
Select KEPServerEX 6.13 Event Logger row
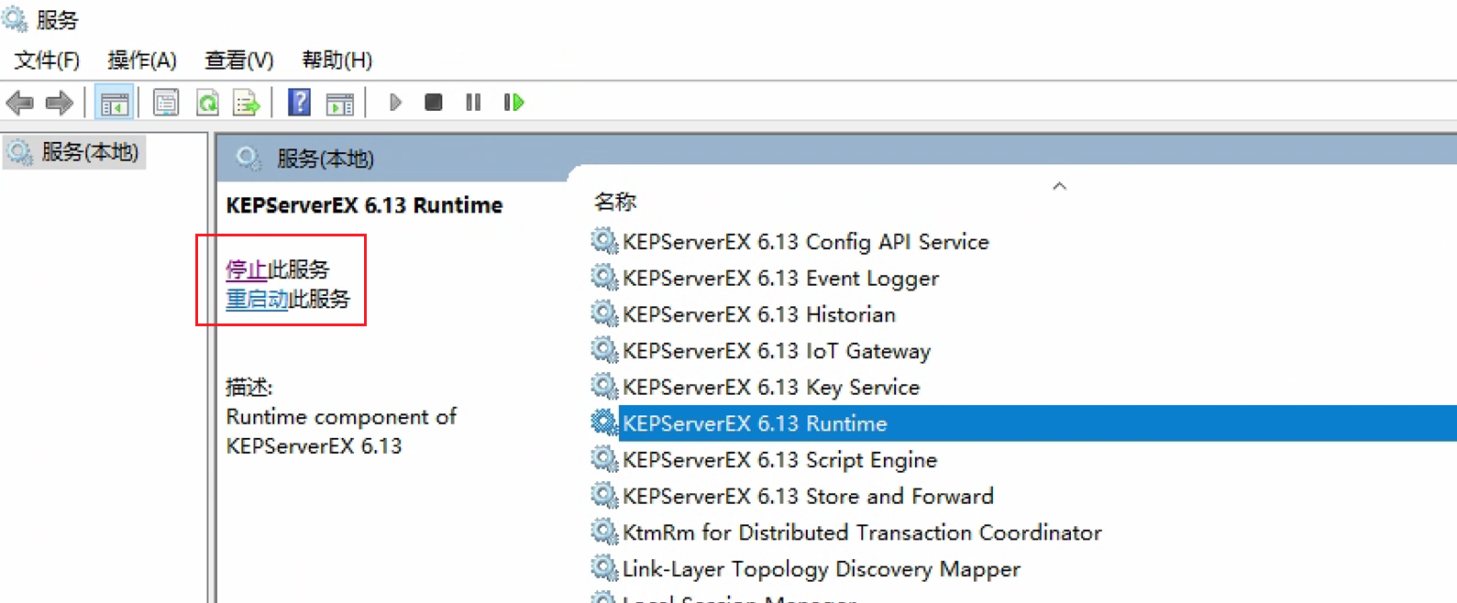pos(1022,279)
